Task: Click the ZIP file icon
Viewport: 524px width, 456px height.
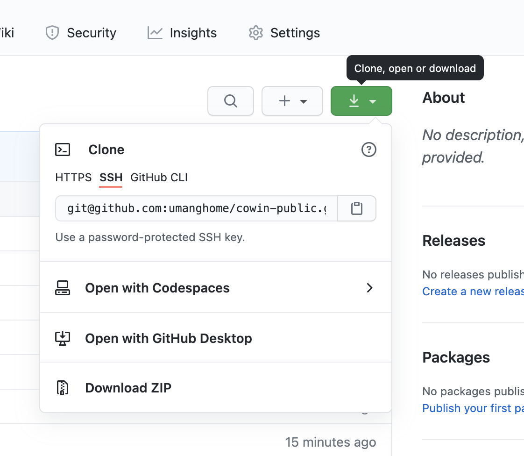Action: click(63, 388)
